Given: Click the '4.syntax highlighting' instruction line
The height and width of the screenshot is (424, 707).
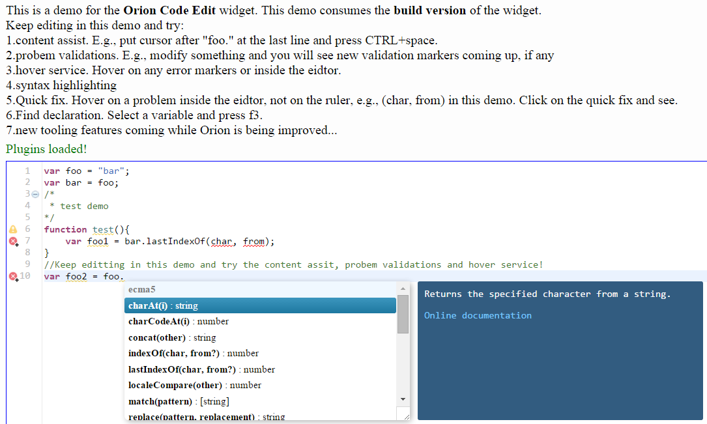Looking at the screenshot, I should tap(61, 85).
